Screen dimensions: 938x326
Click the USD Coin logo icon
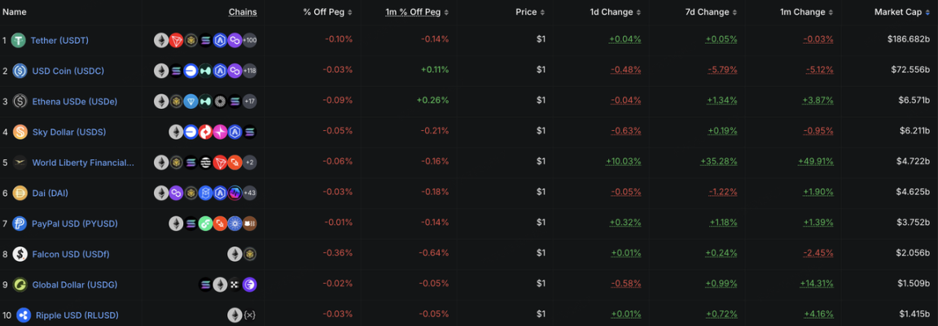pos(20,71)
